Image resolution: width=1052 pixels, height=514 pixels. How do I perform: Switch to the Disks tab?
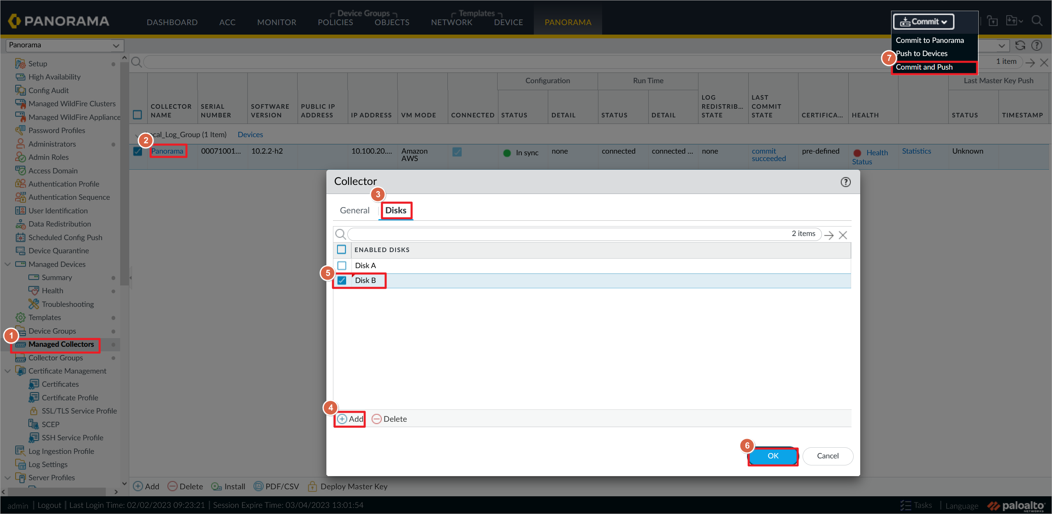click(x=396, y=210)
